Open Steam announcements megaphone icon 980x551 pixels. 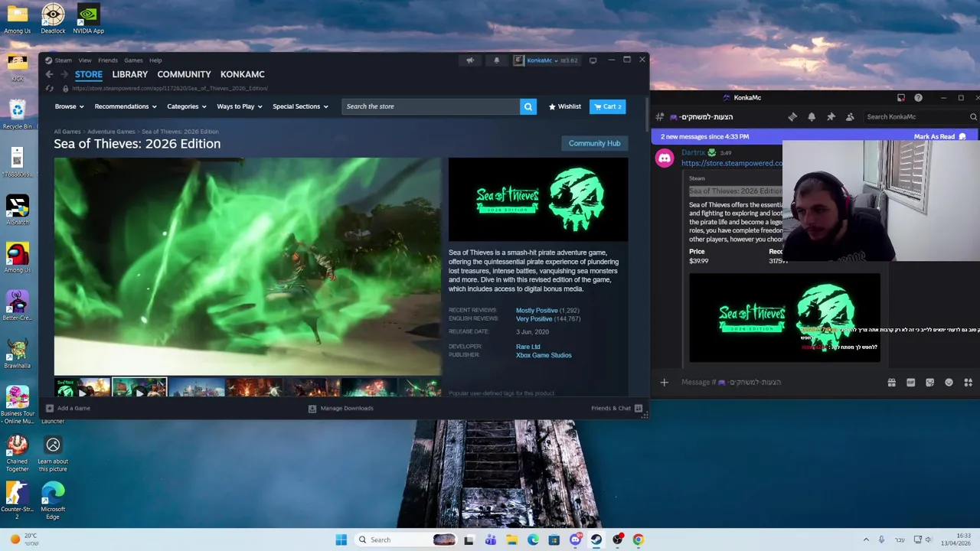470,60
